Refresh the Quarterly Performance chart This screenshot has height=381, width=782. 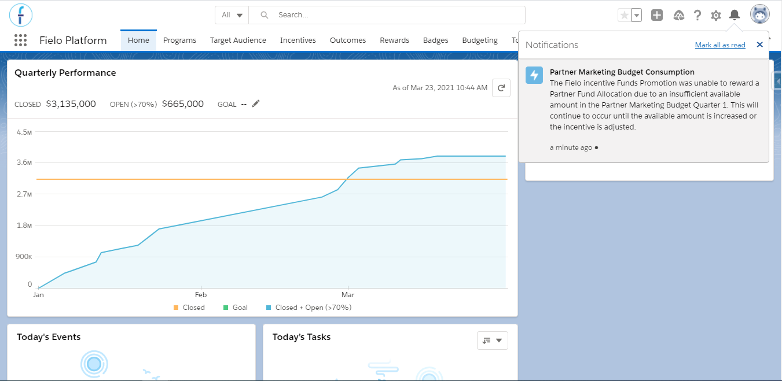click(x=501, y=88)
